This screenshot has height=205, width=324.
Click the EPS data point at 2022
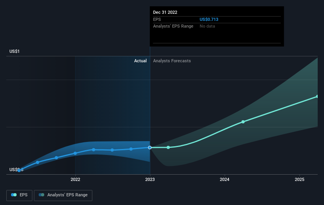(x=75, y=153)
